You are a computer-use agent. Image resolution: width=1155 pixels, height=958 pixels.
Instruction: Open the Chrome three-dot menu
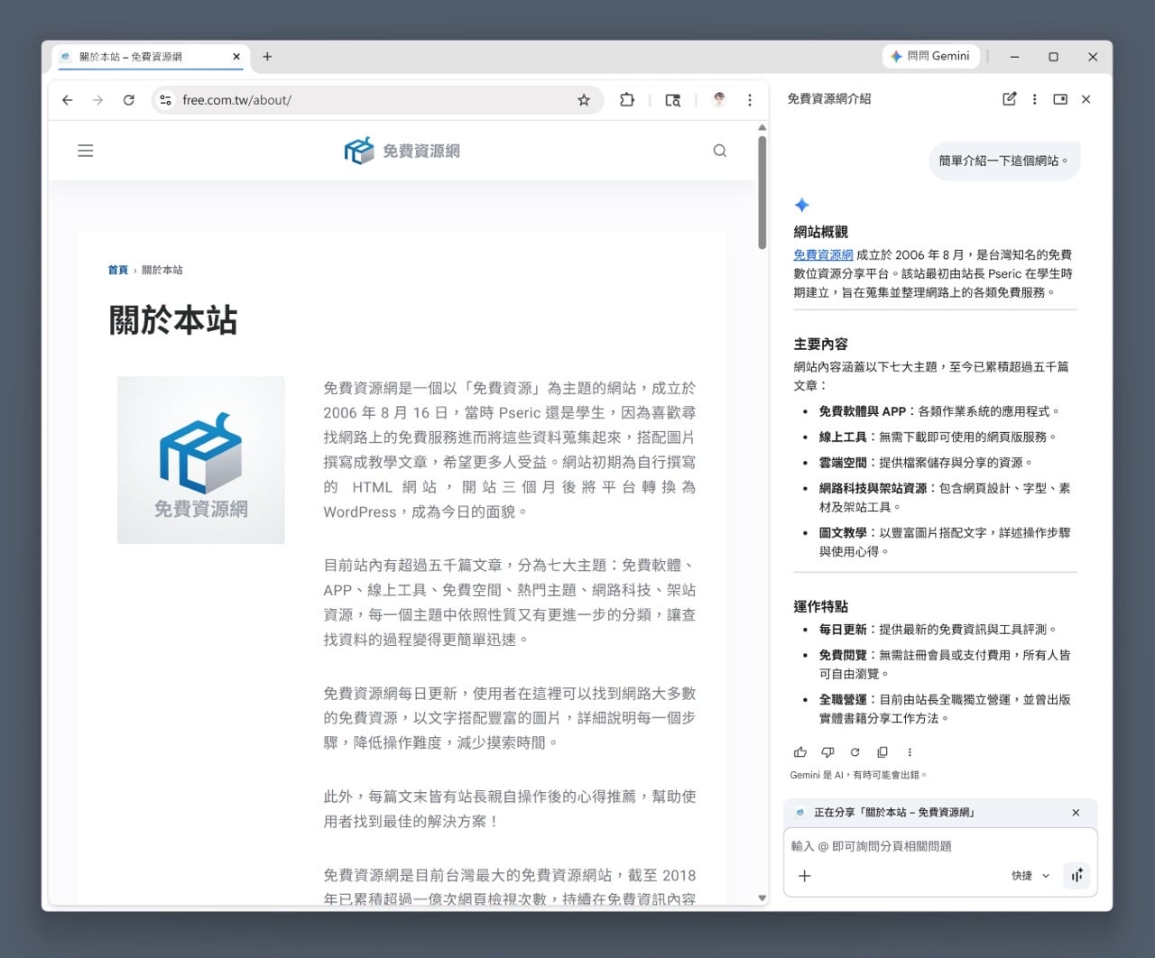[x=750, y=100]
